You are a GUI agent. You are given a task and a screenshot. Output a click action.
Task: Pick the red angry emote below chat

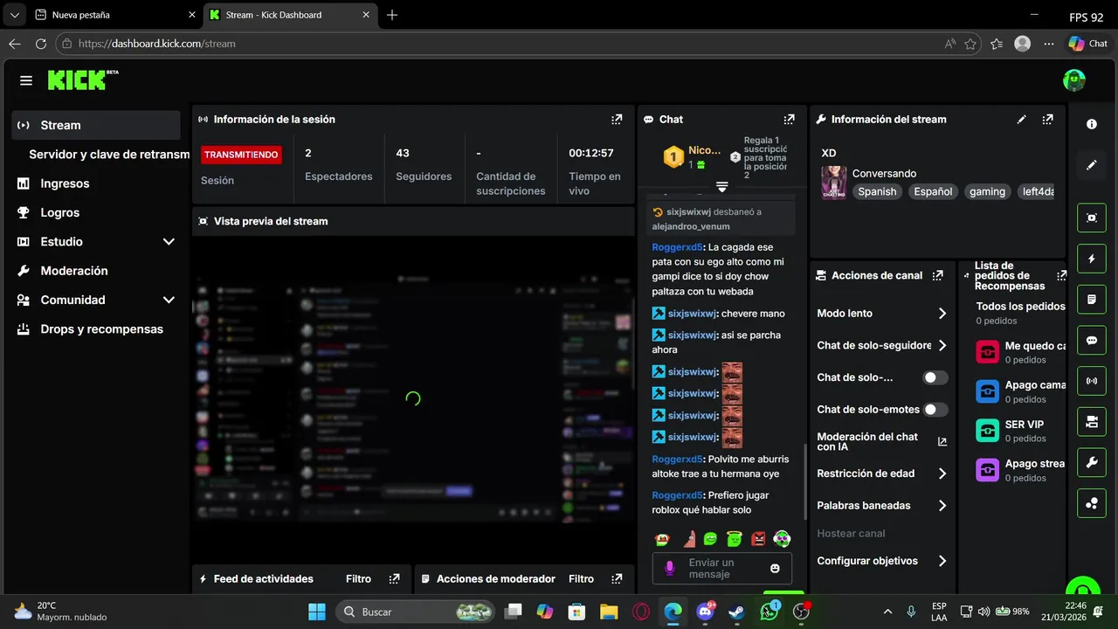click(759, 539)
